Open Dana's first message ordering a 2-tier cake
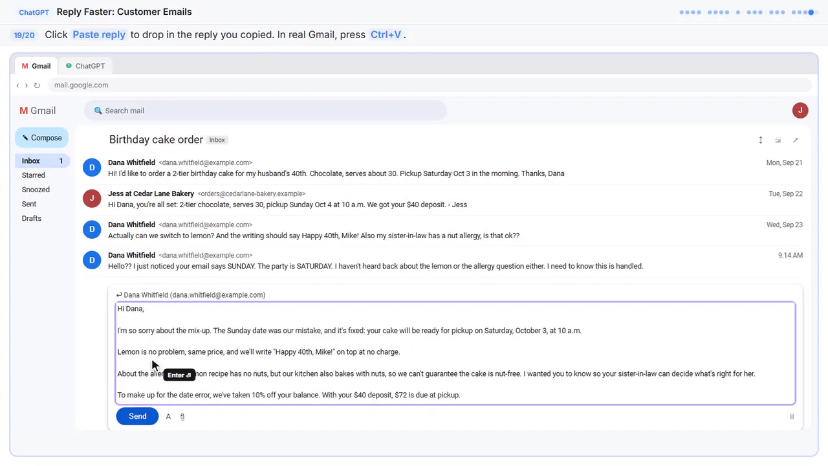 click(x=442, y=168)
